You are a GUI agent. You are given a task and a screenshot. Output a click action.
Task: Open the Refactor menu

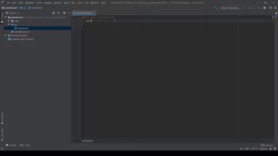[x=58, y=3]
